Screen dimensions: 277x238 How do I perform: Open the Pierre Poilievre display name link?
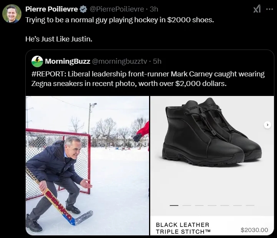tap(51, 9)
